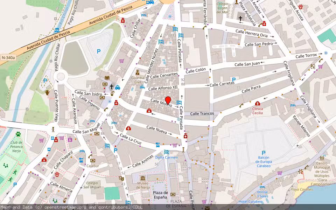Click the Calle Carretas label
Screen dimensions: 336x210
pos(222,84)
